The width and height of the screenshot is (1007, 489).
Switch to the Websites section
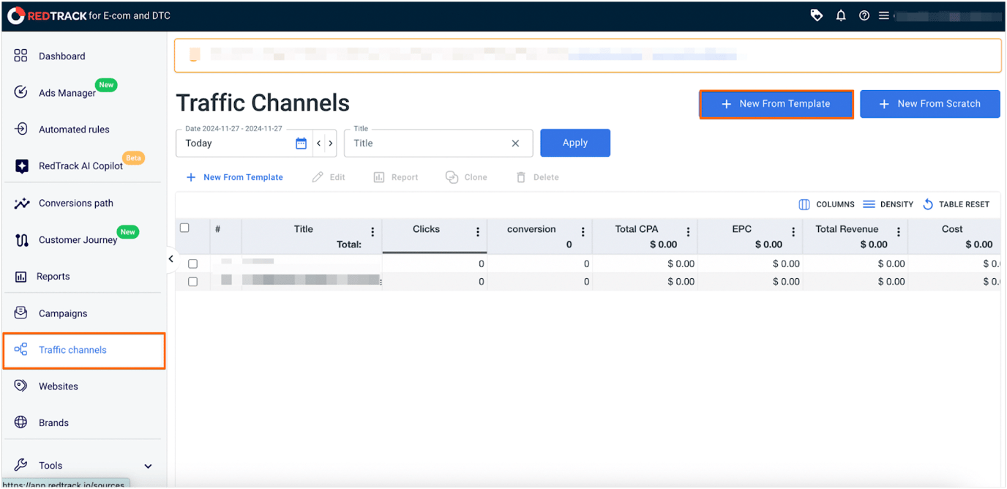(59, 386)
